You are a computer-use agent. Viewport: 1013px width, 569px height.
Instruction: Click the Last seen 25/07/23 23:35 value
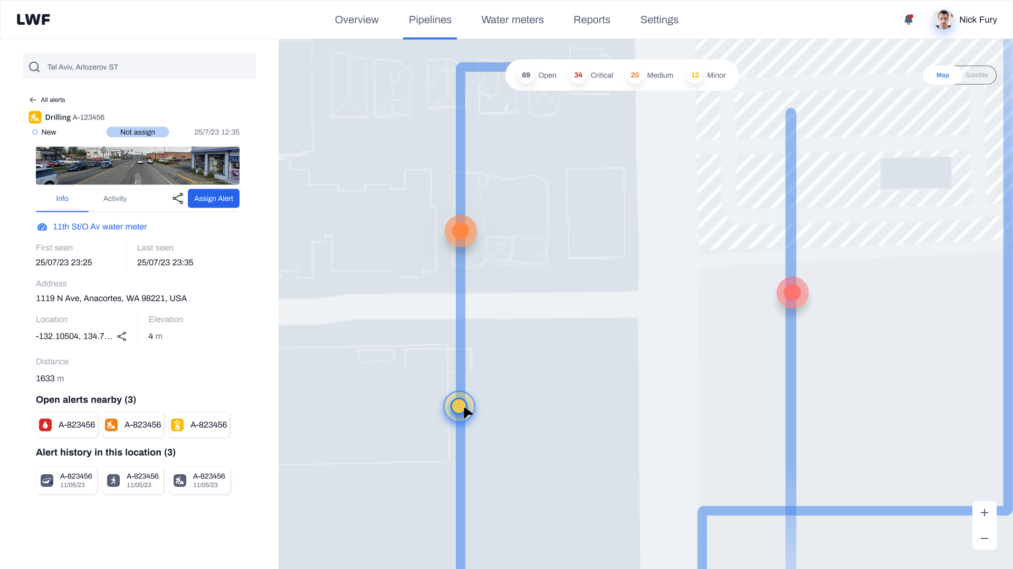point(165,262)
